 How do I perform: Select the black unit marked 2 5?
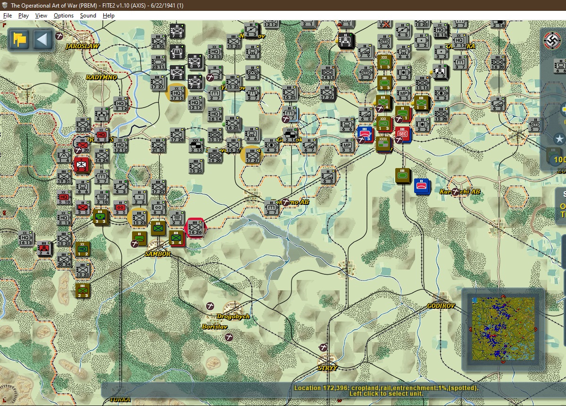point(177,51)
